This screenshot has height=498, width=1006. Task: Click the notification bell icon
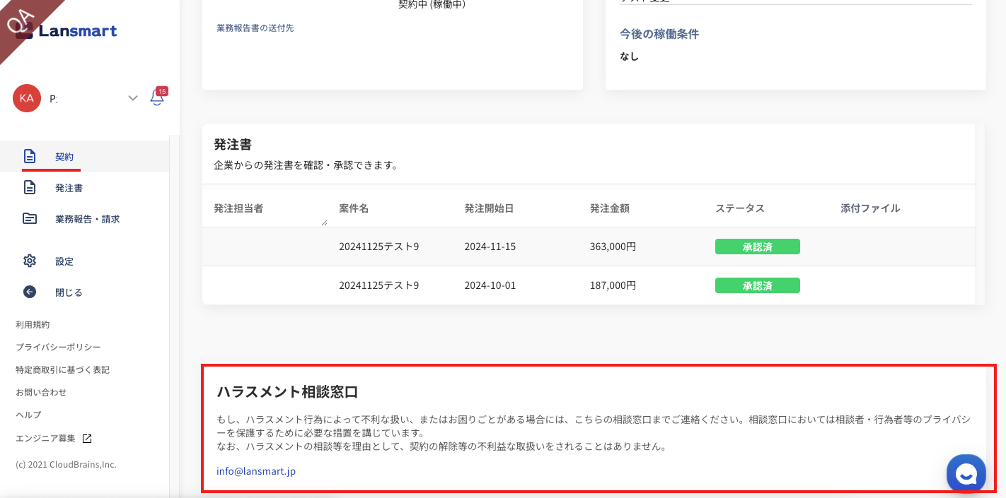tap(157, 98)
